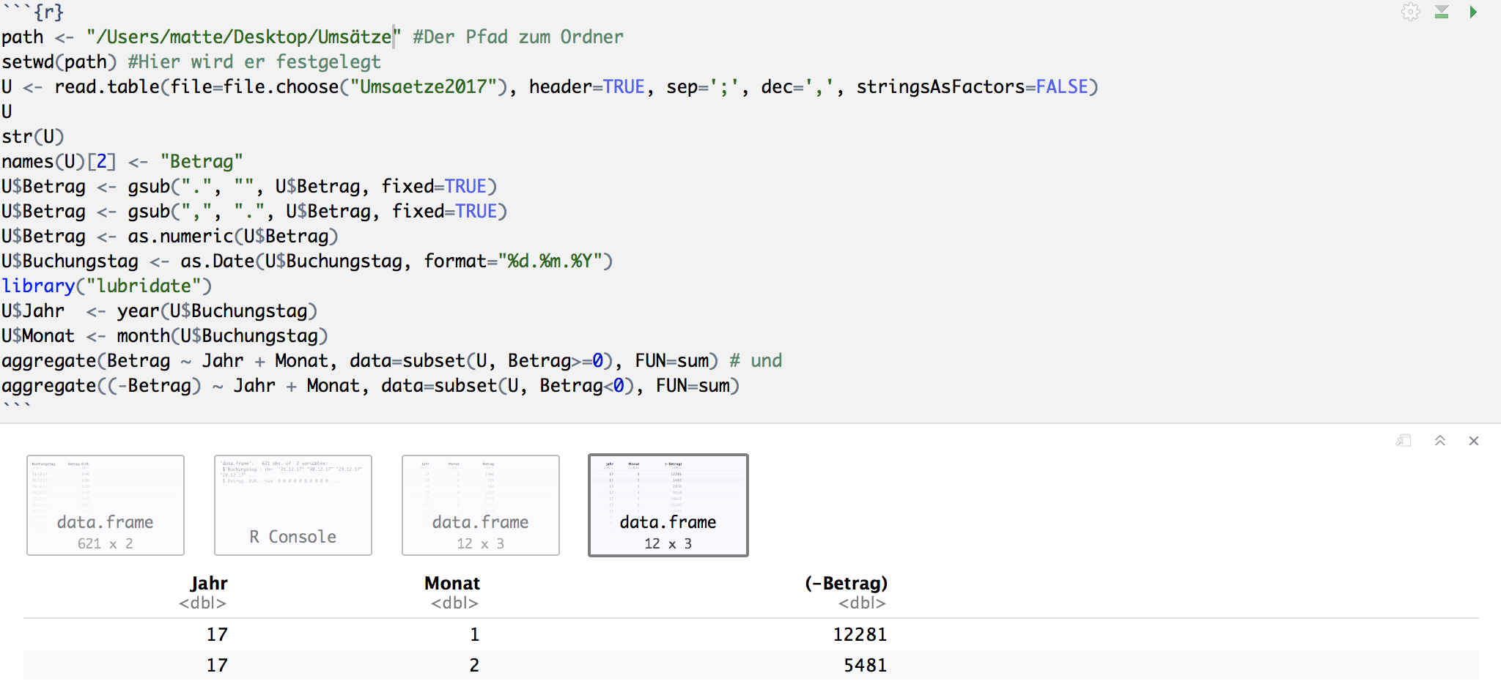
Task: Click the (-Betrag) column header
Action: (x=846, y=584)
